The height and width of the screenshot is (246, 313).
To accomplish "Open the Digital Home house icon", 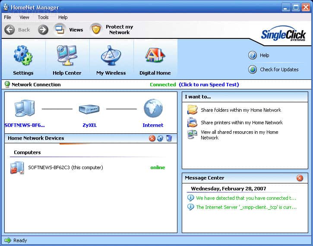I will [155, 55].
